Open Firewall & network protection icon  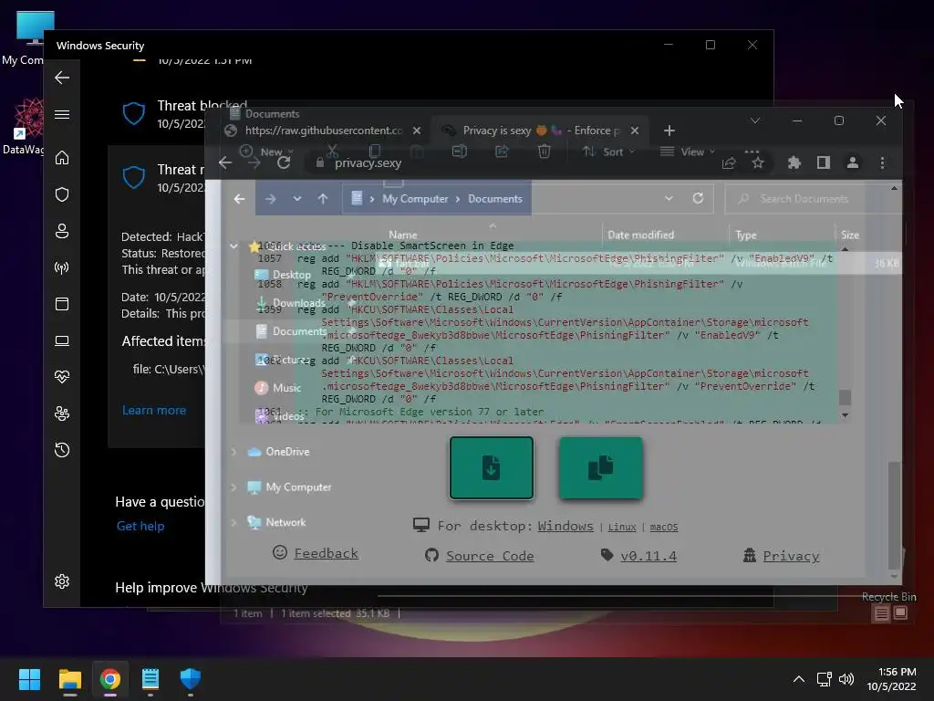pyautogui.click(x=62, y=267)
